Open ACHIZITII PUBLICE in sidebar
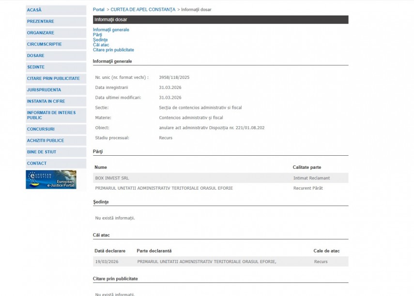414x296 pixels. (x=46, y=141)
